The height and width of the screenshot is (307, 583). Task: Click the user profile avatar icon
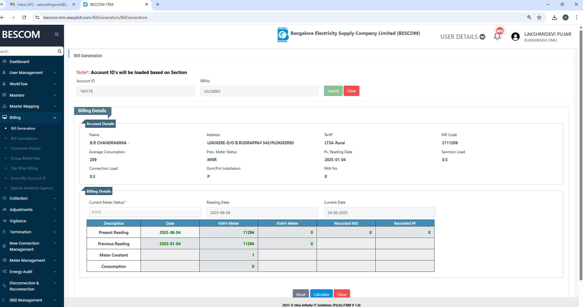pos(516,37)
